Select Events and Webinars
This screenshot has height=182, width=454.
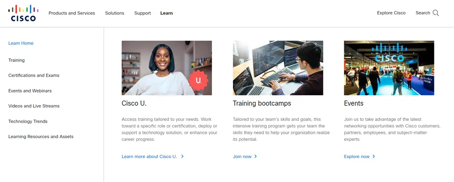[30, 91]
